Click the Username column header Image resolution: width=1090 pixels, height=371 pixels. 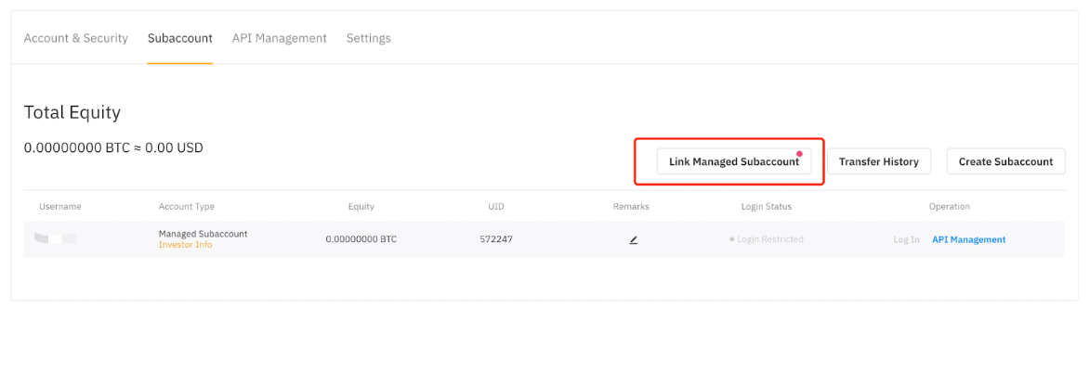[x=60, y=206]
